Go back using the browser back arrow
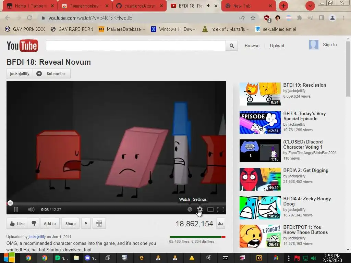This screenshot has height=263, width=351. click(8, 18)
